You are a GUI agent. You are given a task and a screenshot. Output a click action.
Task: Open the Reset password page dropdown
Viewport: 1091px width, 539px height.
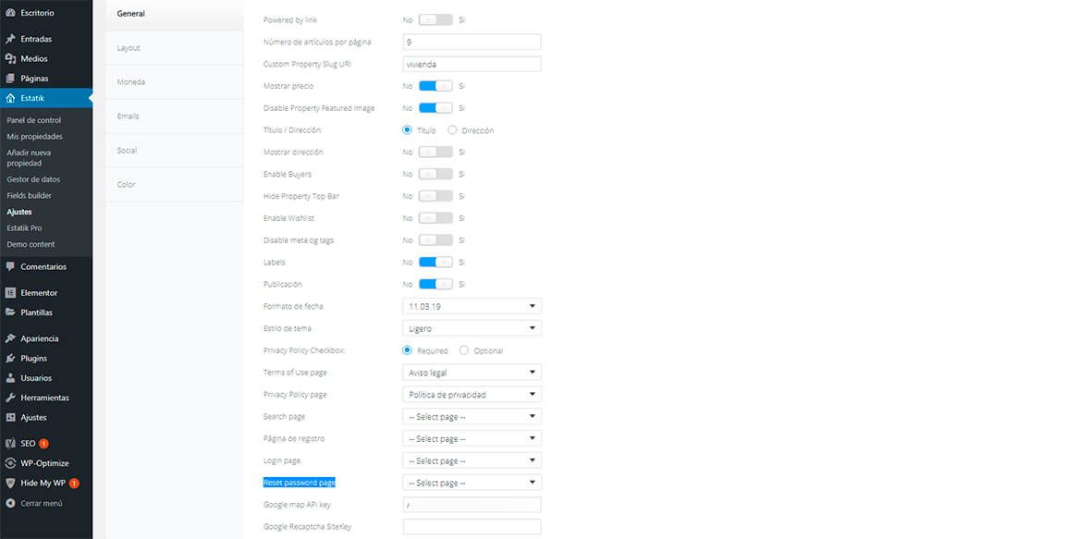472,483
